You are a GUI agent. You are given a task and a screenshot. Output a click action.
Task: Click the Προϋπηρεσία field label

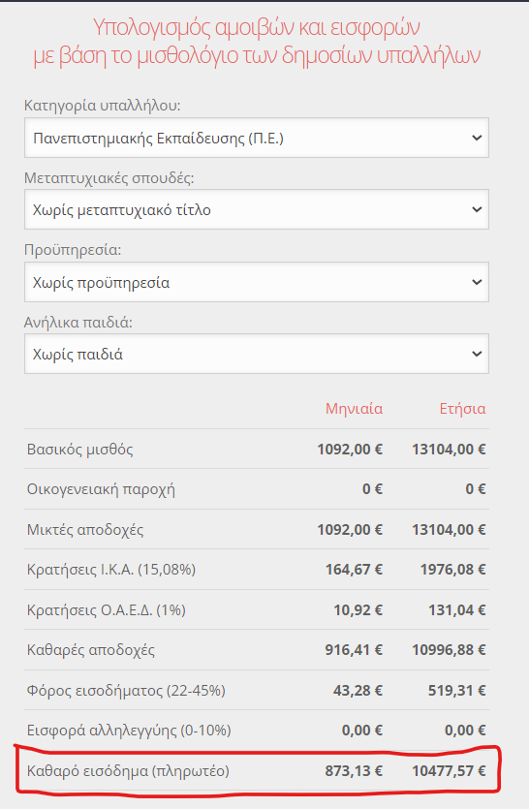pyautogui.click(x=73, y=250)
